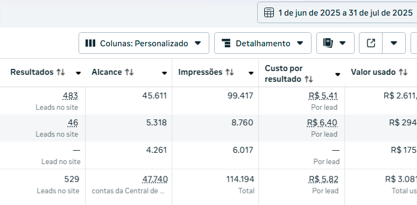417x205 pixels.
Task: Click the Detalhamento breakdown icon
Action: tap(226, 43)
